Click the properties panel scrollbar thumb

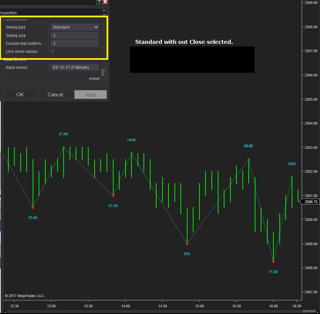104,72
